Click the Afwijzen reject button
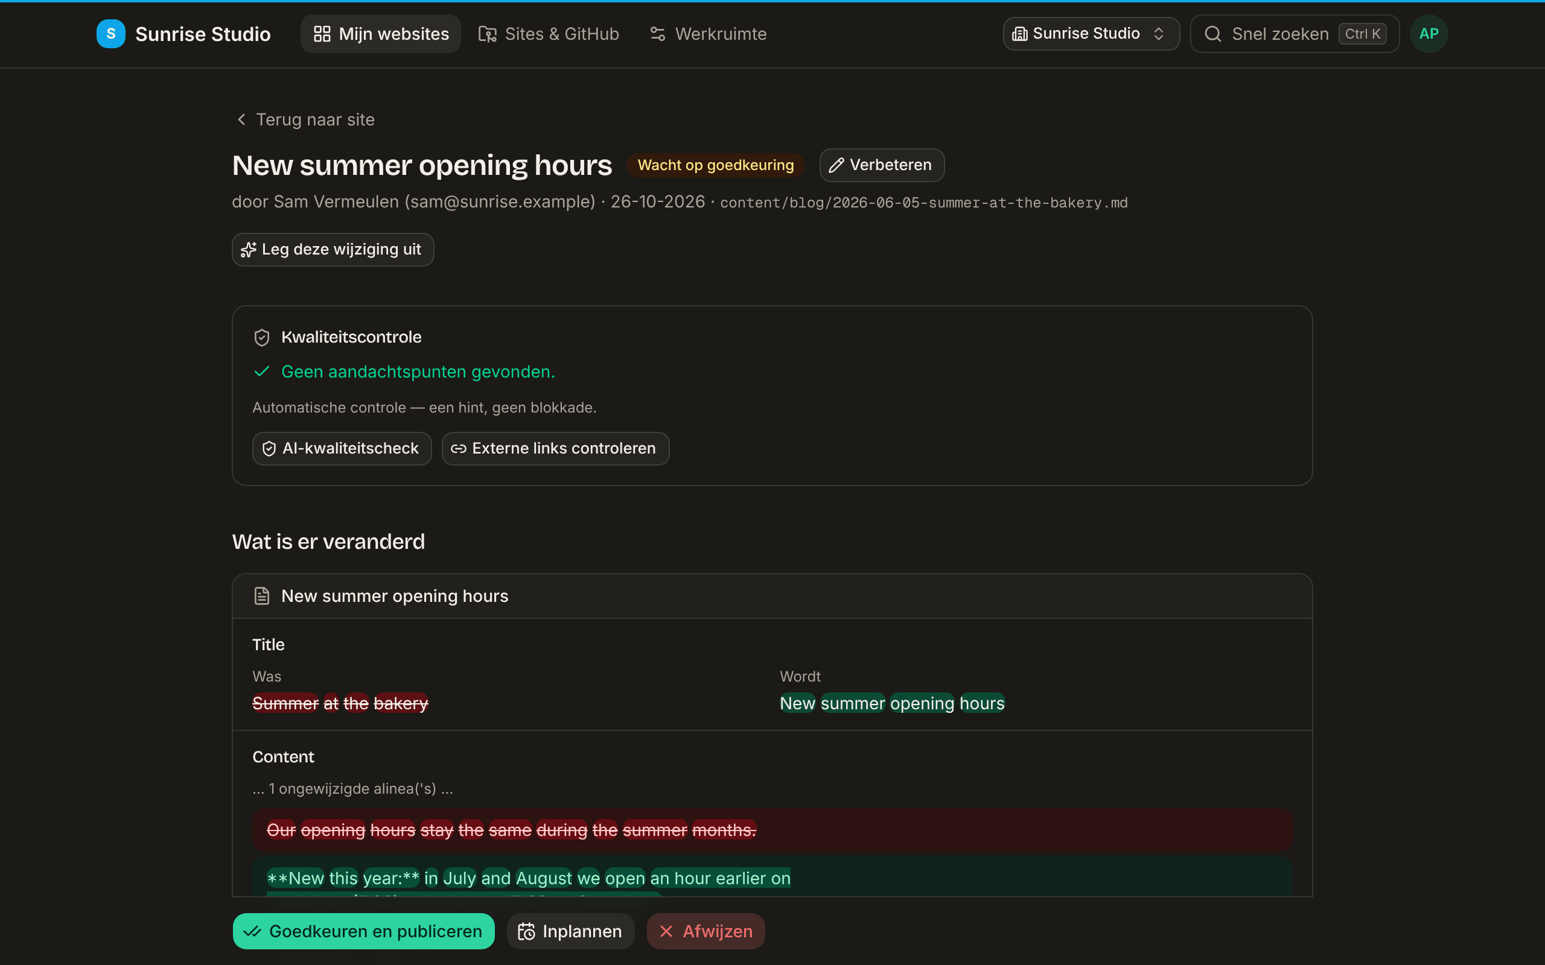 point(706,931)
